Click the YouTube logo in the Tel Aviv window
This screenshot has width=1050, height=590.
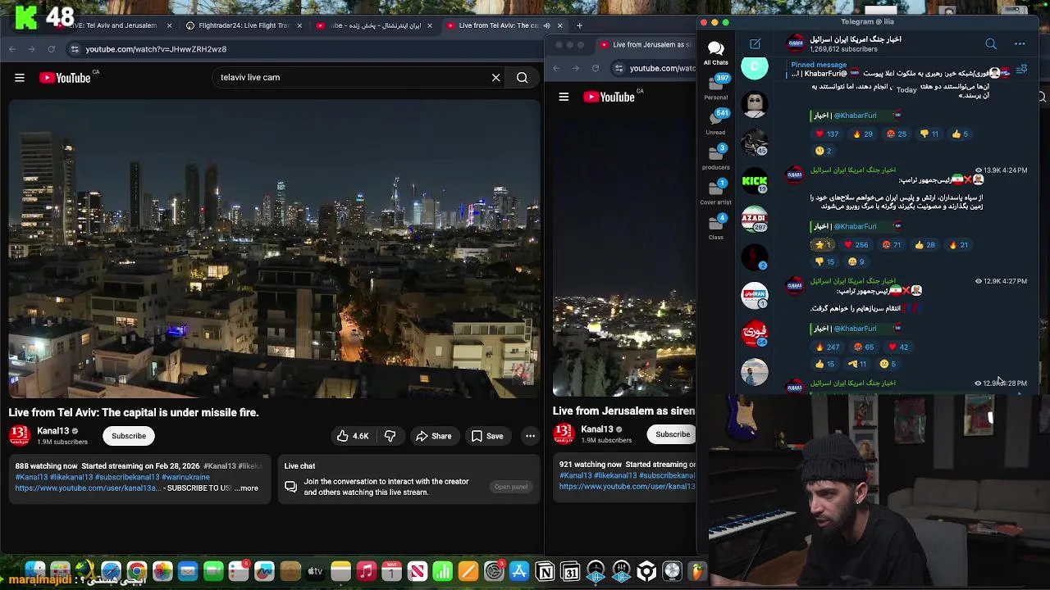click(65, 78)
